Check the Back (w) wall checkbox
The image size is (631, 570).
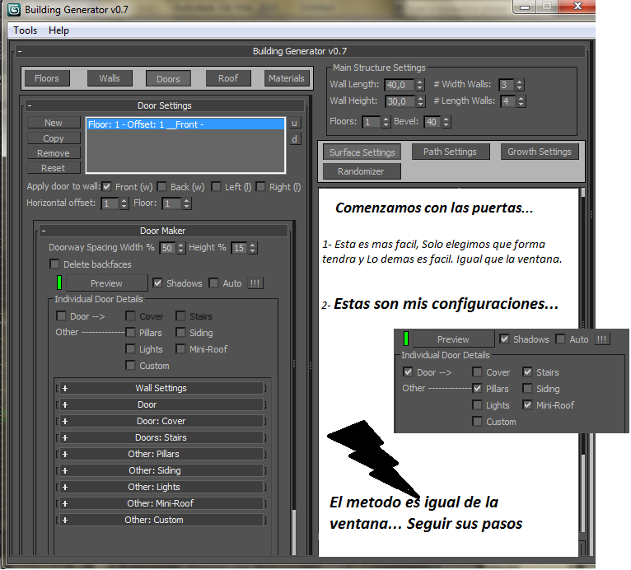point(162,187)
